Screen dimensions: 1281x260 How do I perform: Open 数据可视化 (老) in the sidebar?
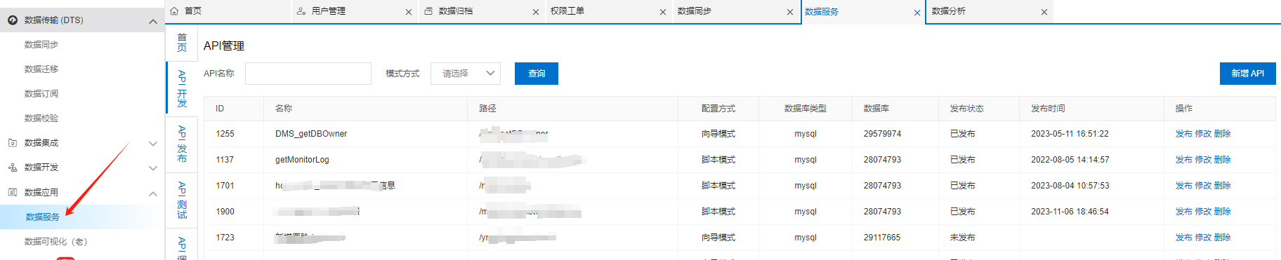coord(56,242)
